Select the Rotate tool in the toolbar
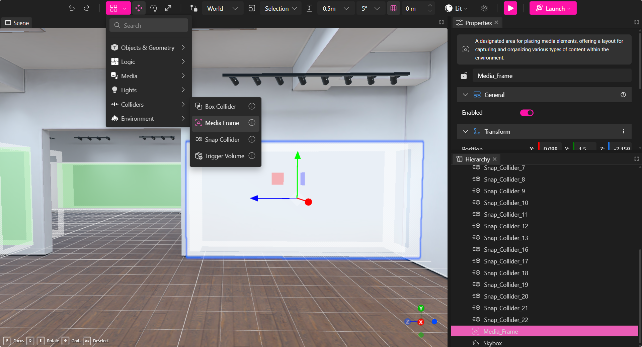Viewport: 642px width, 347px height. (x=154, y=8)
